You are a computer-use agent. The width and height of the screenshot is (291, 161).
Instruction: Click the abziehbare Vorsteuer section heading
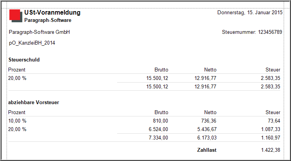[x=34, y=102]
